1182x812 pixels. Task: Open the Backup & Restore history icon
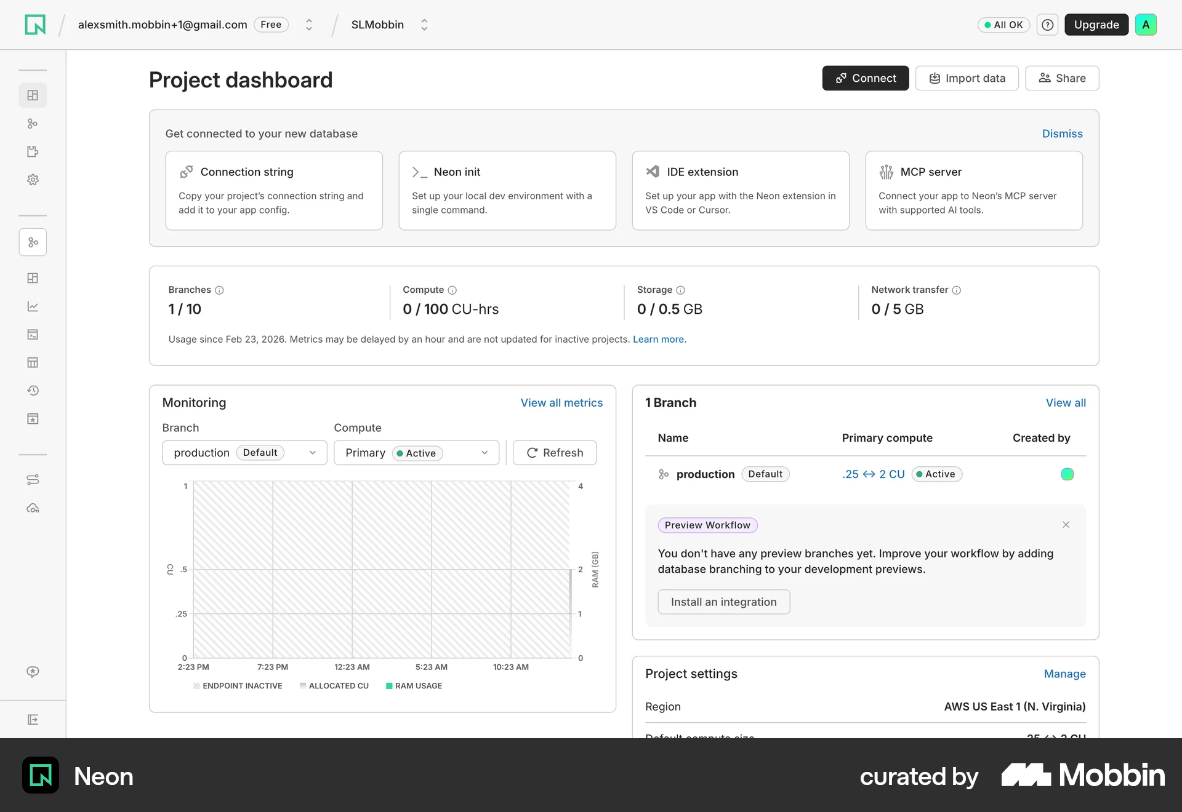(33, 391)
